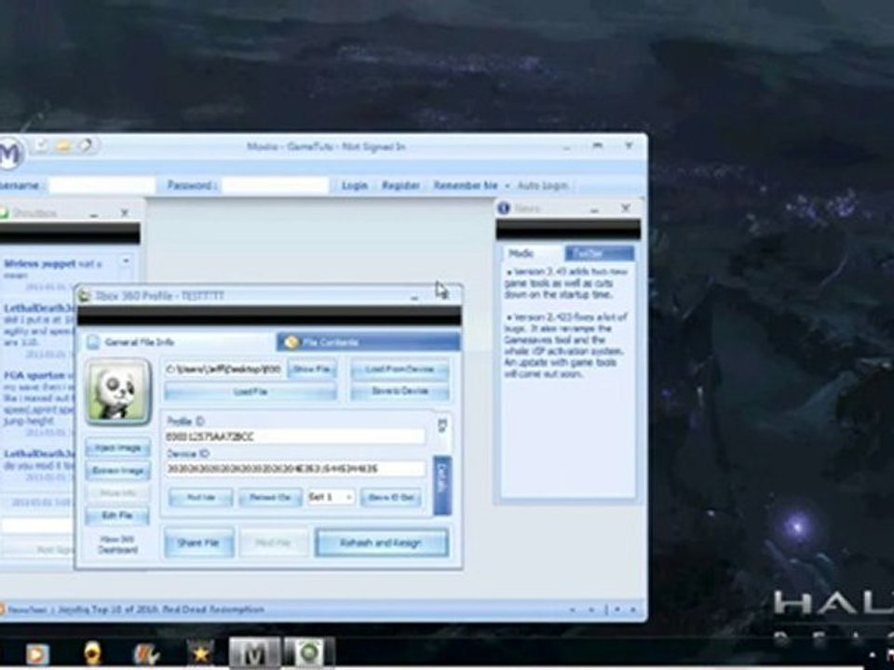
Task: Select the Modio tab in the News panel
Action: [x=532, y=253]
